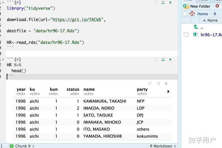222x148 pixels.
Task: Run previous chunks icon in second chunk
Action: [x=163, y=59]
